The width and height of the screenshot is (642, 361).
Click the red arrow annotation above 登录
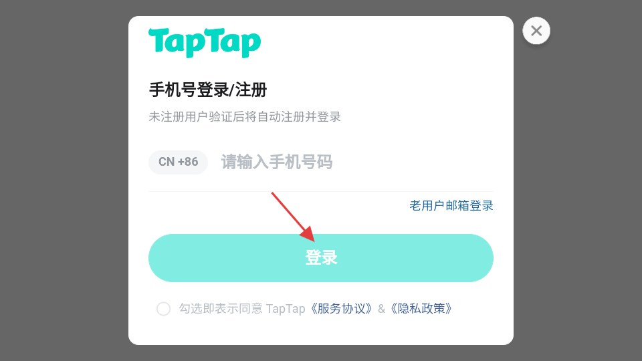(293, 217)
